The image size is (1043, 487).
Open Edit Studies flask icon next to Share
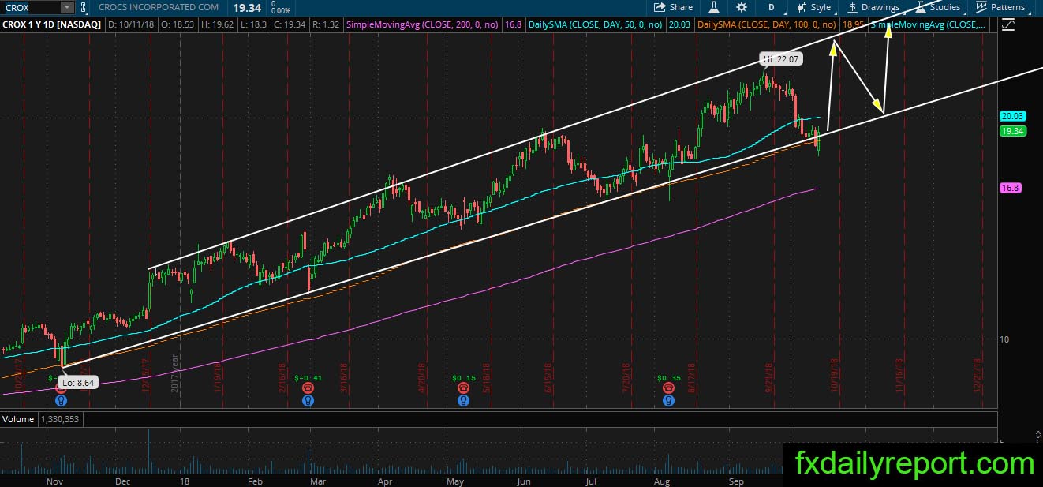coord(714,7)
